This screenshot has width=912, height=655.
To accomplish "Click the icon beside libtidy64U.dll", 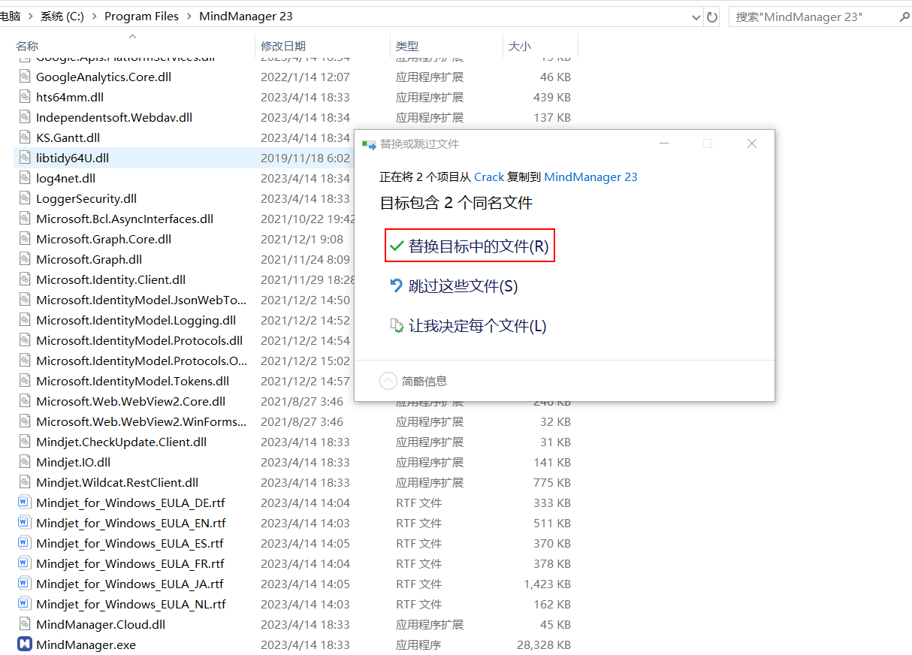I will click(x=24, y=158).
